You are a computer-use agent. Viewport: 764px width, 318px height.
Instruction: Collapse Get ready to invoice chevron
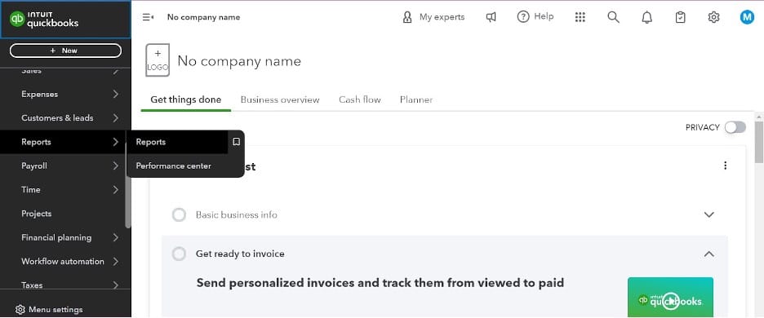[709, 254]
